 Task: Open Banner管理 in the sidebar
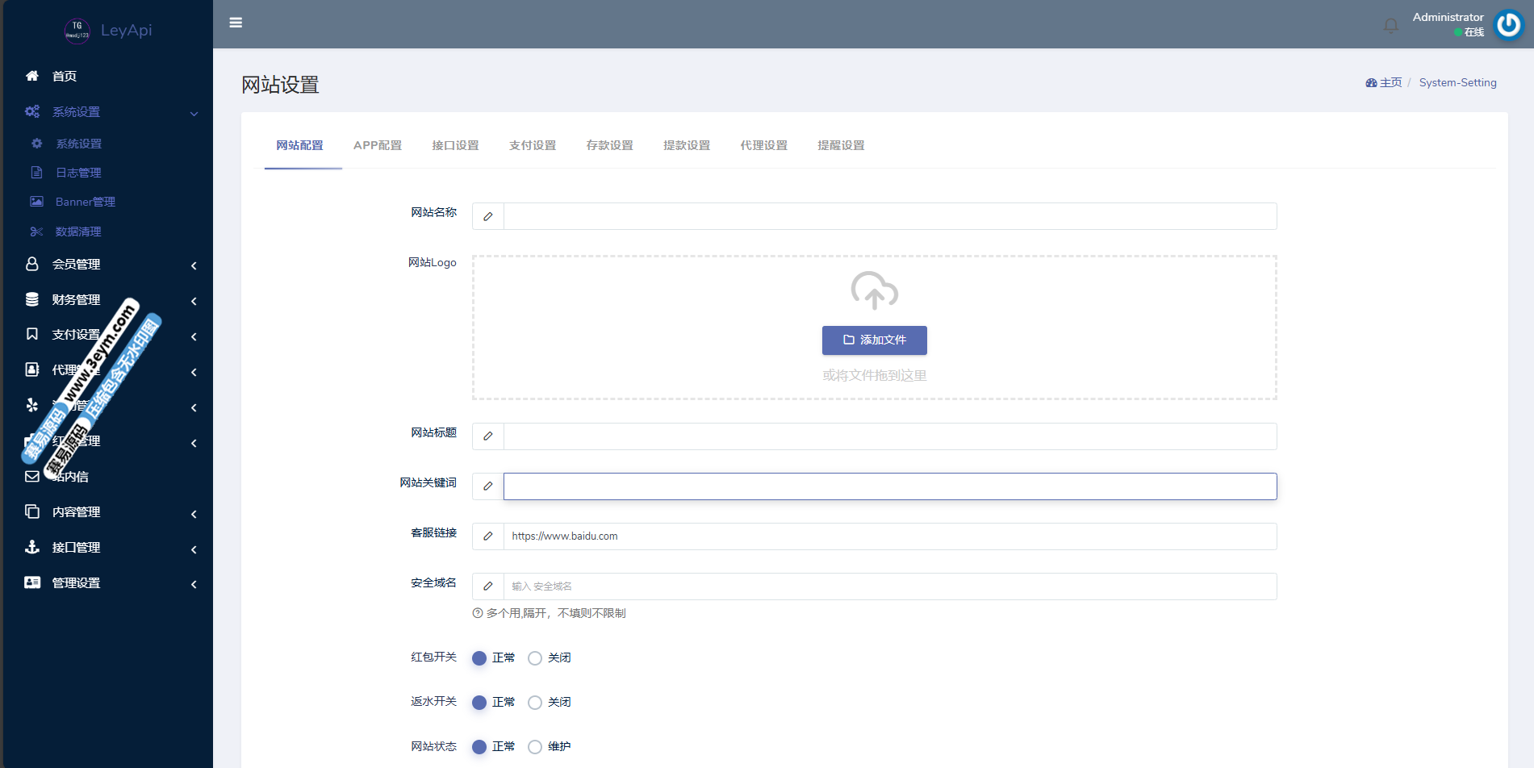click(85, 202)
